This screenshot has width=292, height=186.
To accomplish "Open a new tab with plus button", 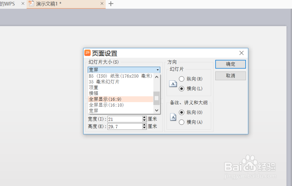I will (x=111, y=4).
